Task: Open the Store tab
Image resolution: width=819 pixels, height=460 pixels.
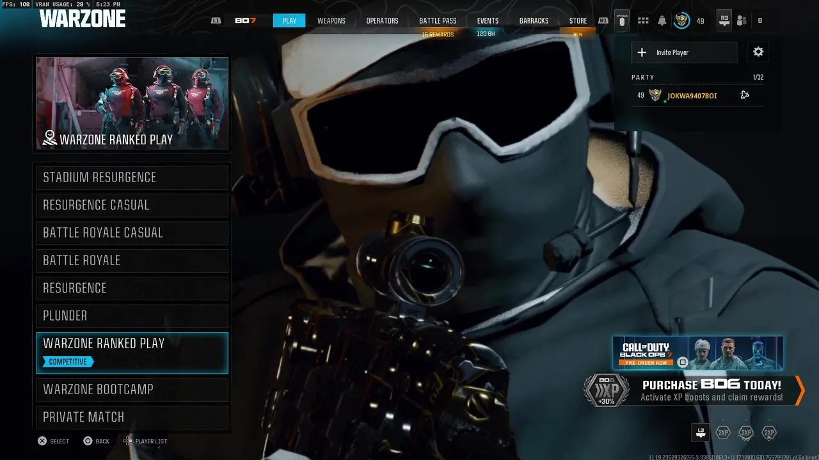Action: pos(578,20)
